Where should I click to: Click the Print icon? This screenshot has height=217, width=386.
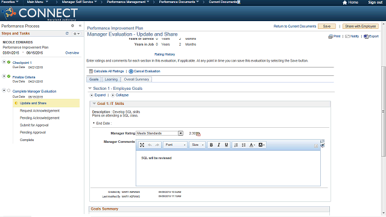click(x=331, y=36)
